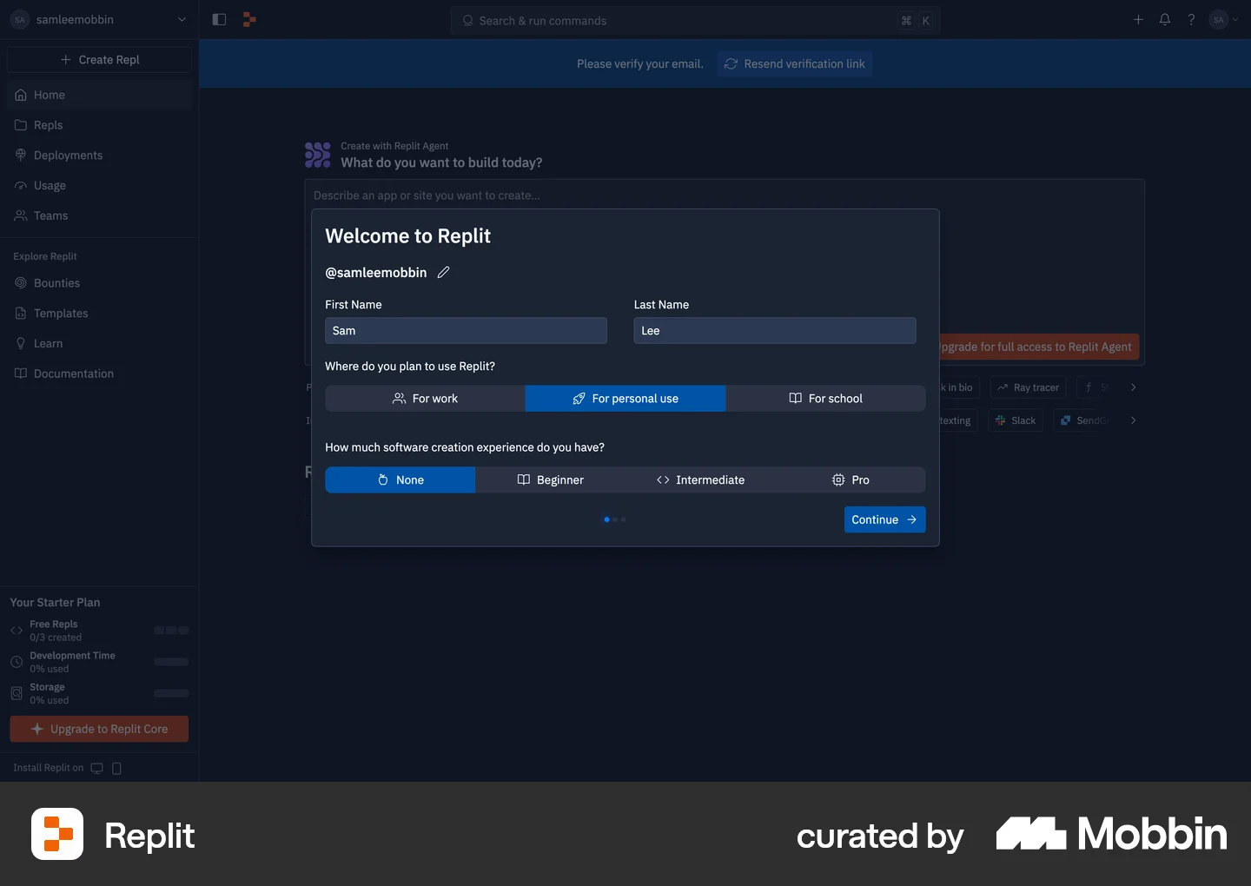Click desktop icon next to Install Replit on
Screen dimensions: 1251x886
click(x=96, y=768)
